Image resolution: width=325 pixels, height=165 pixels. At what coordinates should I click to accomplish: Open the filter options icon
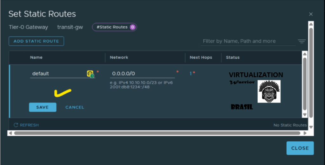pos(301,41)
